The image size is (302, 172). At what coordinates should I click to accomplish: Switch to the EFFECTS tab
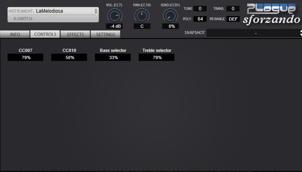[x=75, y=34]
